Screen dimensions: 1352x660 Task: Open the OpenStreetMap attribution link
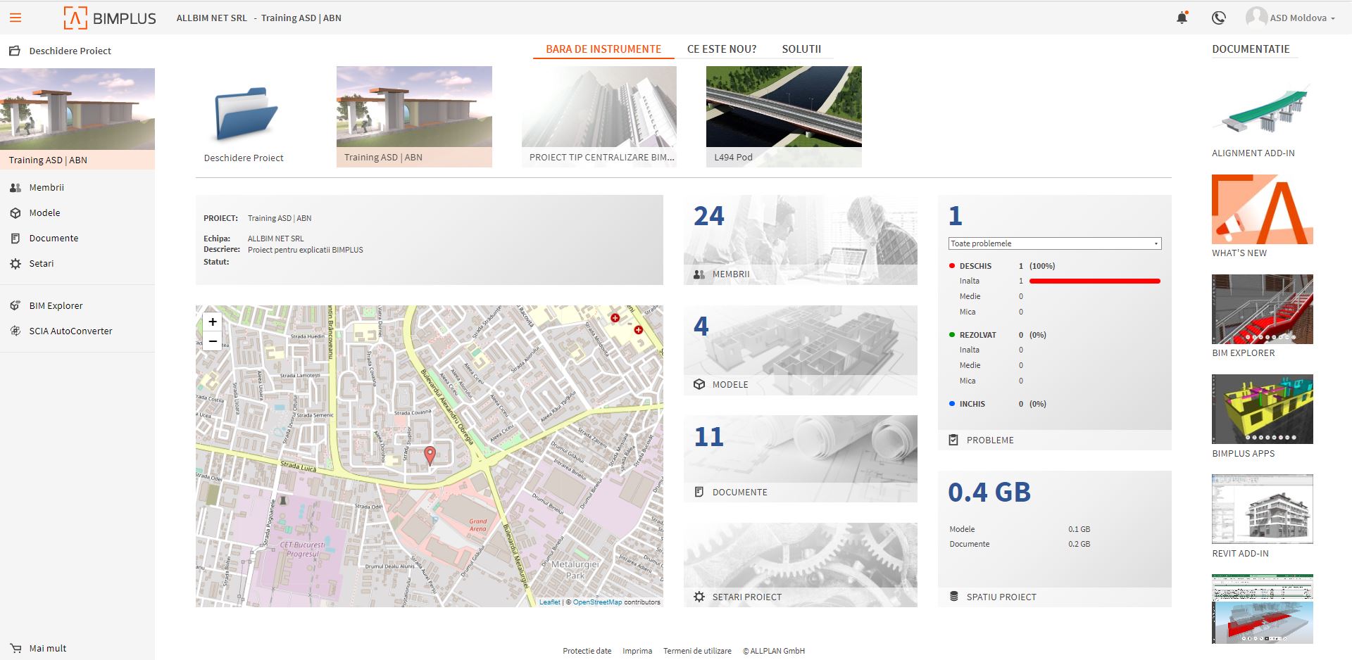click(597, 602)
